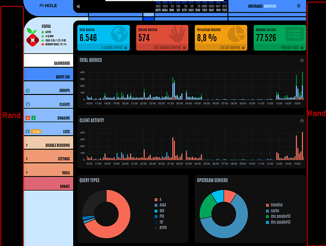Viewport: 326px width, 246px height.
Task: Click the Donate sidebar item
Action: point(49,186)
